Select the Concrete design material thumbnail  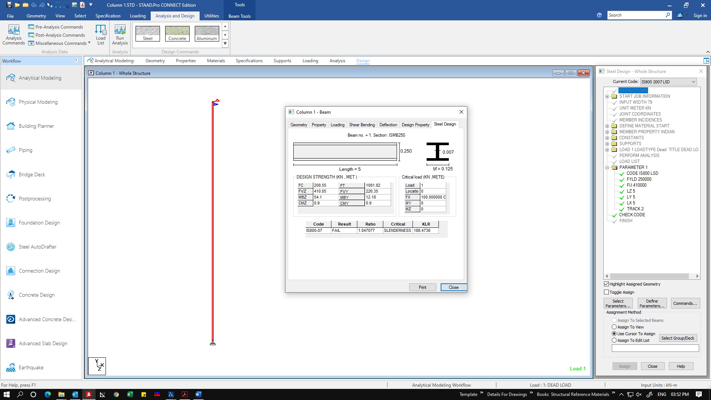pyautogui.click(x=177, y=33)
